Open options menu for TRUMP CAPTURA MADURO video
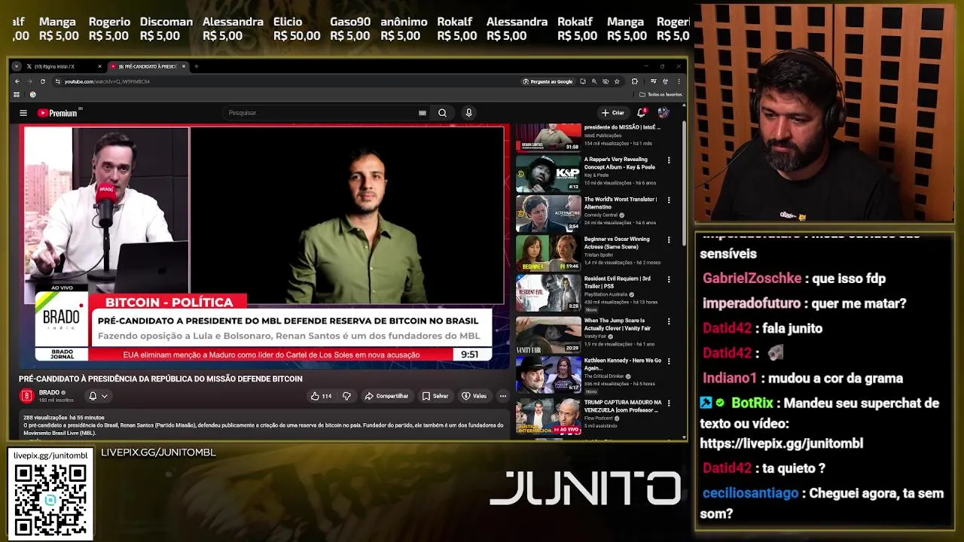Viewport: 964px width, 542px height. pos(669,403)
